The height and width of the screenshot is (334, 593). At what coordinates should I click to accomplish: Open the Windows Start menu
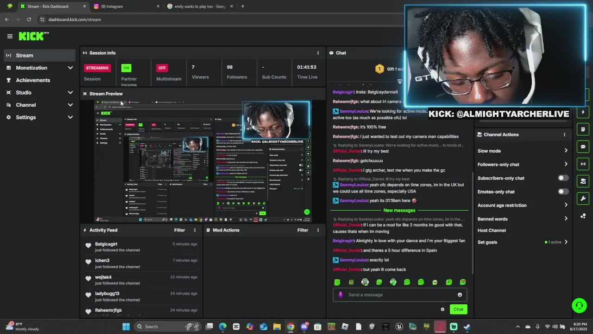click(x=126, y=327)
